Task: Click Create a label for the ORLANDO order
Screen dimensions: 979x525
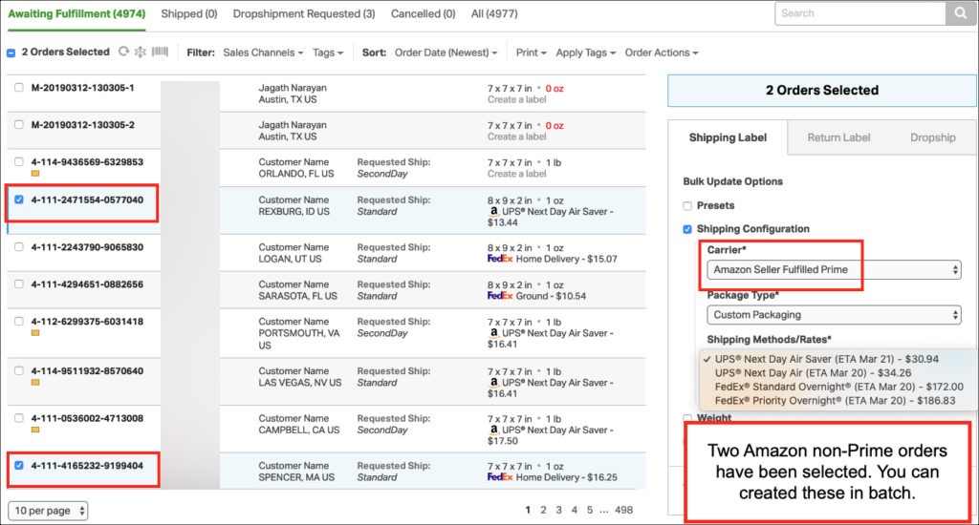Action: pyautogui.click(x=516, y=174)
